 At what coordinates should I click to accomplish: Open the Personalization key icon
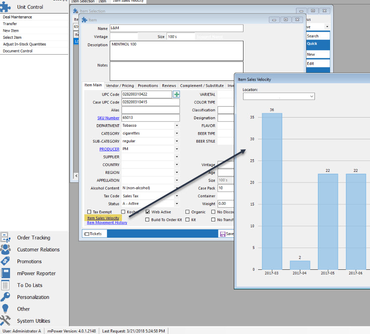[6, 297]
